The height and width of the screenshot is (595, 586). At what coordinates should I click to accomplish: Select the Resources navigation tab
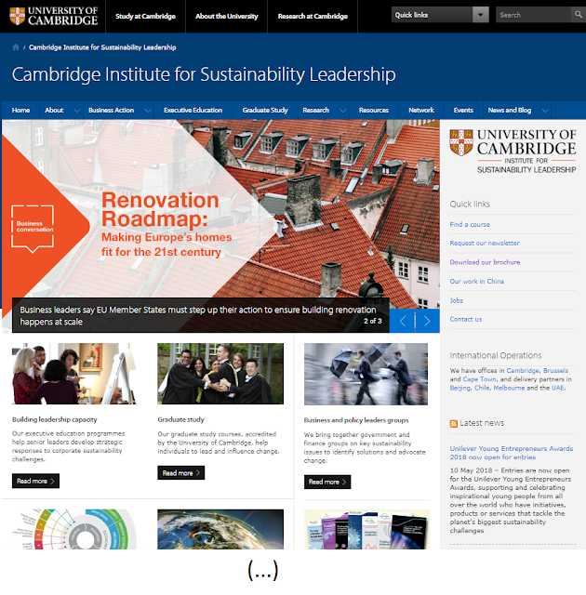click(x=374, y=110)
